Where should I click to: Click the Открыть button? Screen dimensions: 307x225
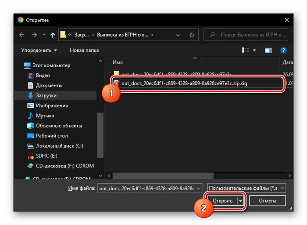[222, 201]
